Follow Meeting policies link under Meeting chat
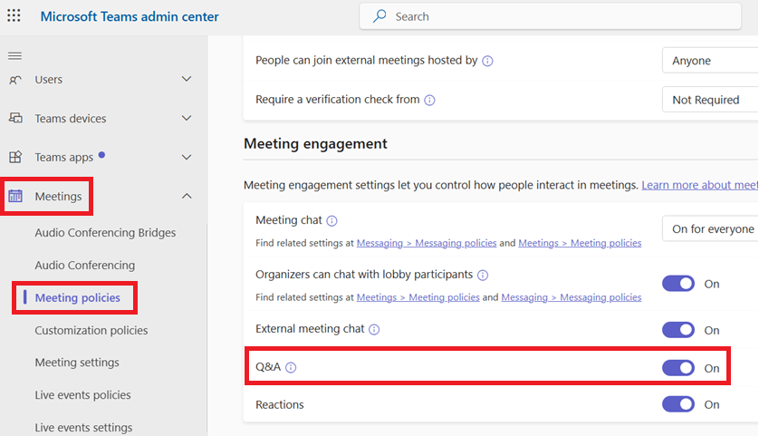 [x=580, y=243]
